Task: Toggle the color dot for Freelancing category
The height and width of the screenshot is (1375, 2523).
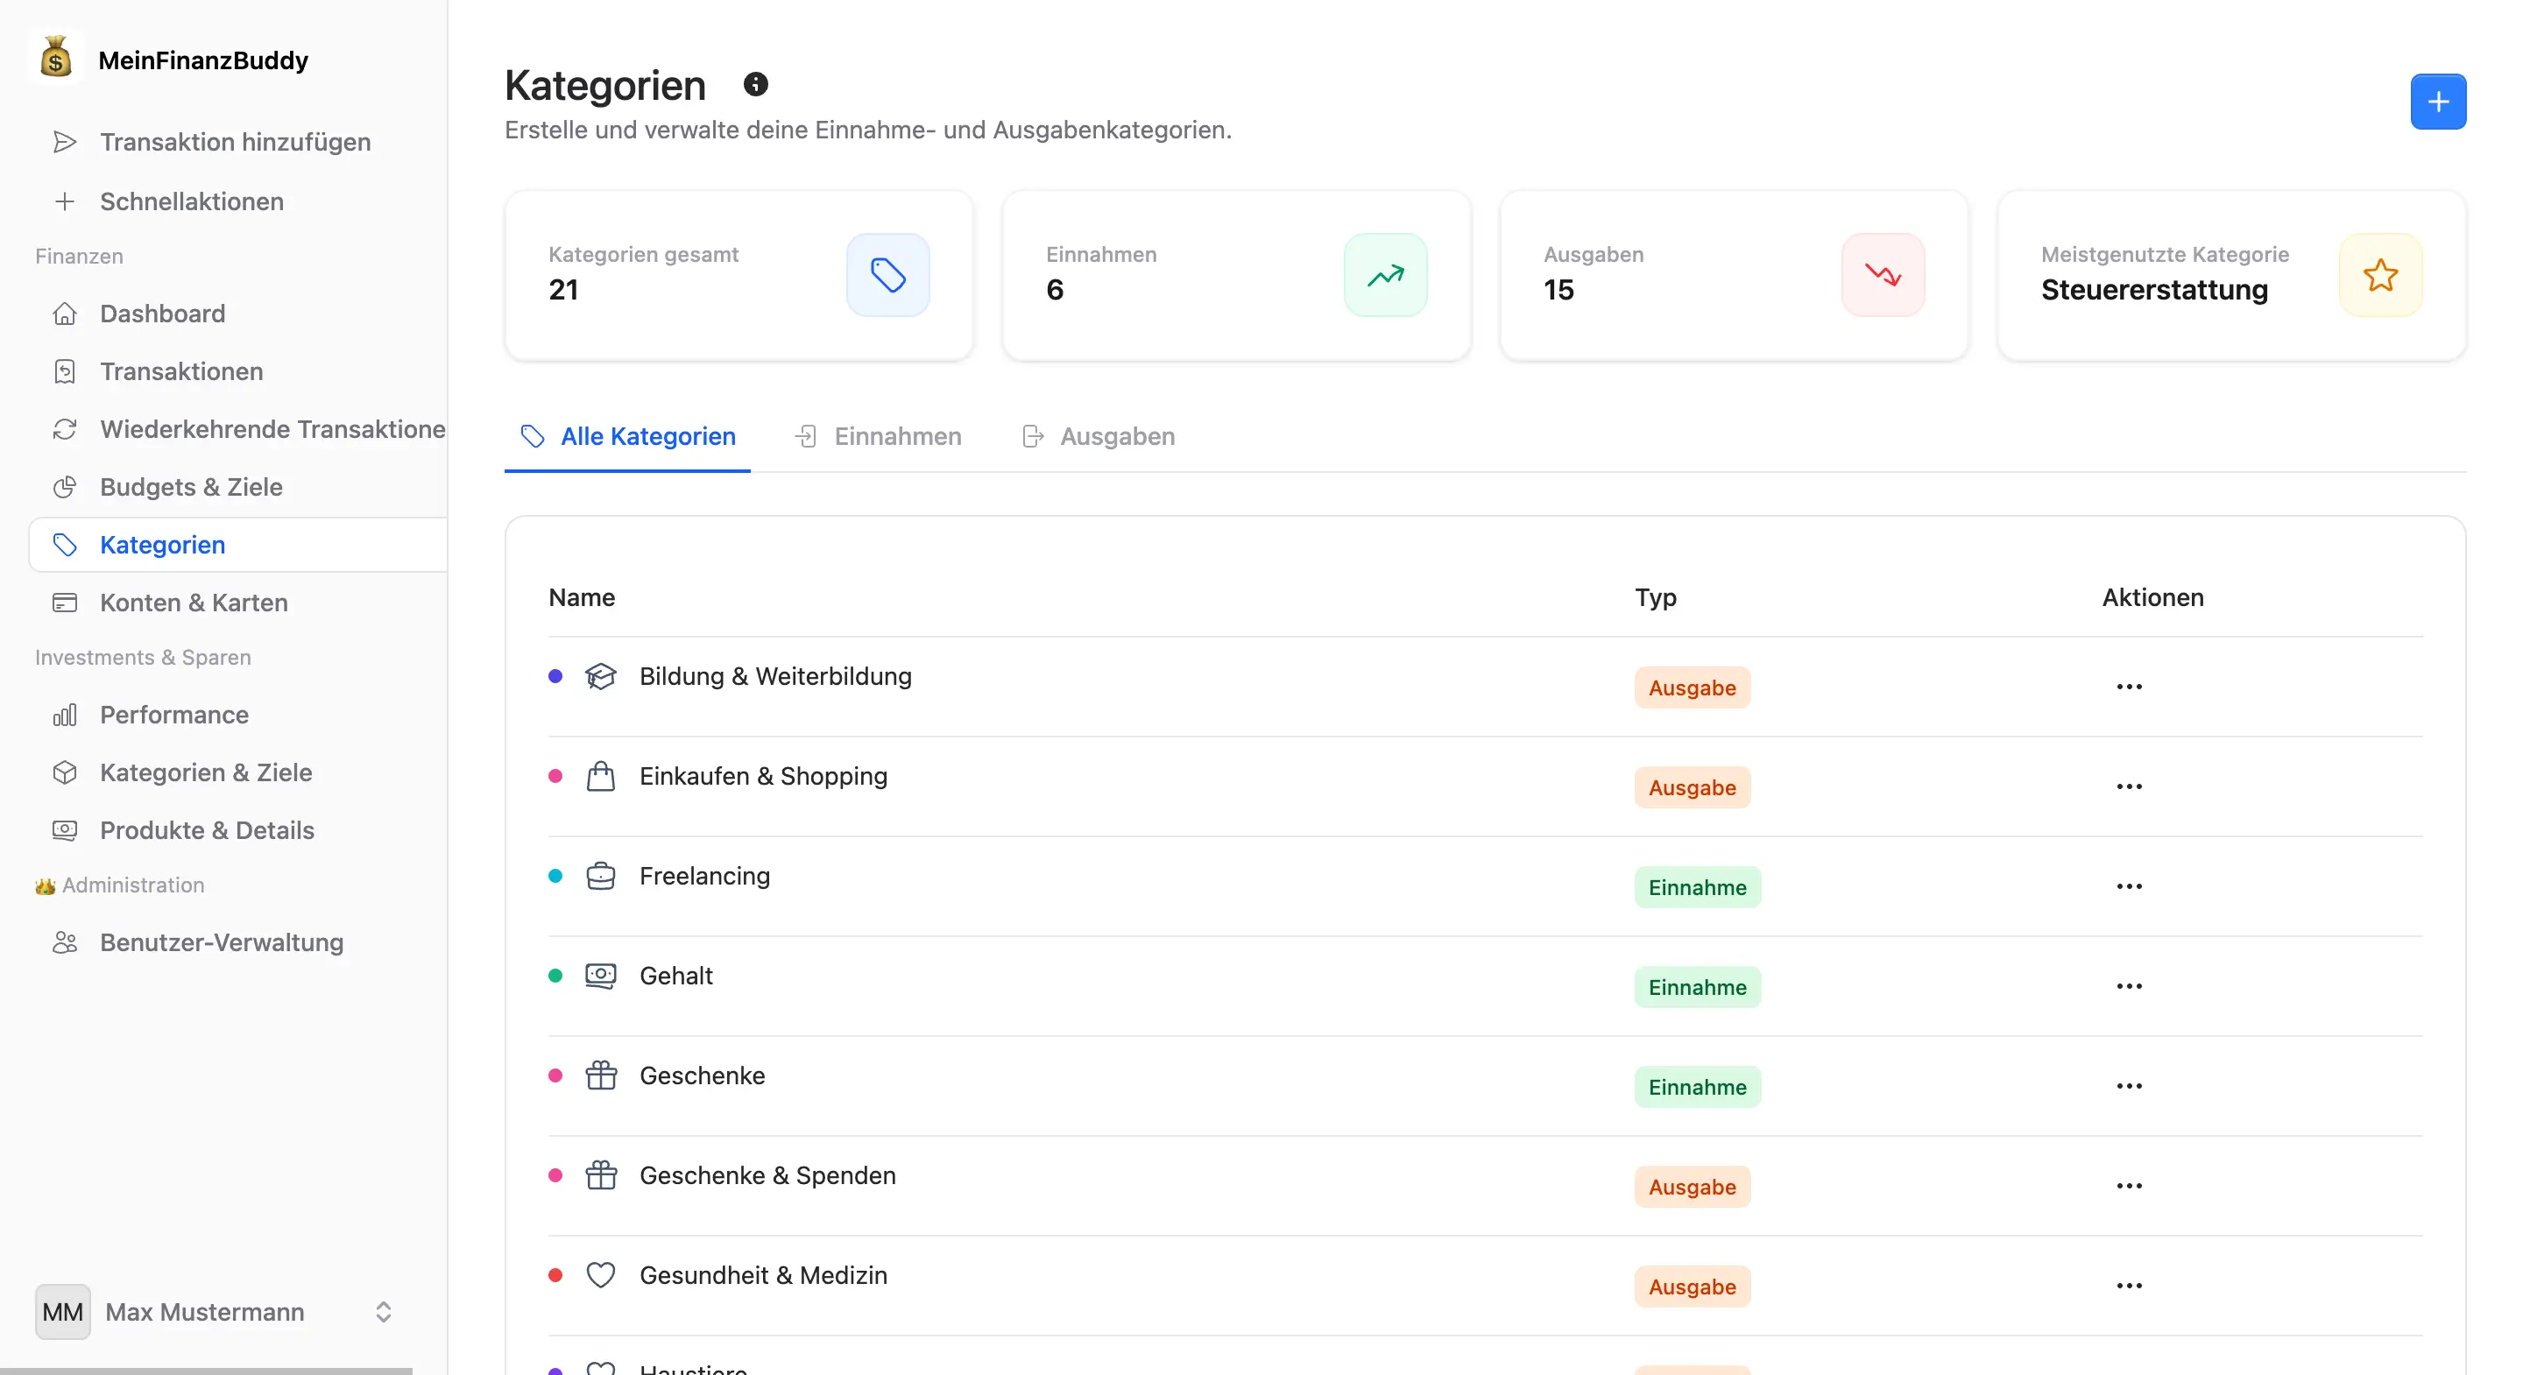Action: (555, 878)
